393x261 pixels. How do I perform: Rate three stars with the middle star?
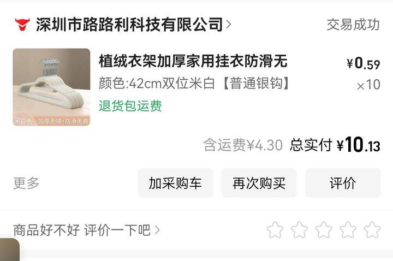click(x=324, y=230)
